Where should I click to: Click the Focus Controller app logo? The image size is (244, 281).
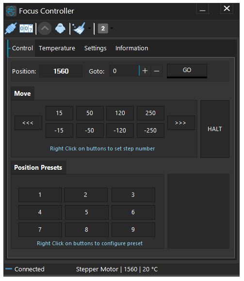point(11,11)
